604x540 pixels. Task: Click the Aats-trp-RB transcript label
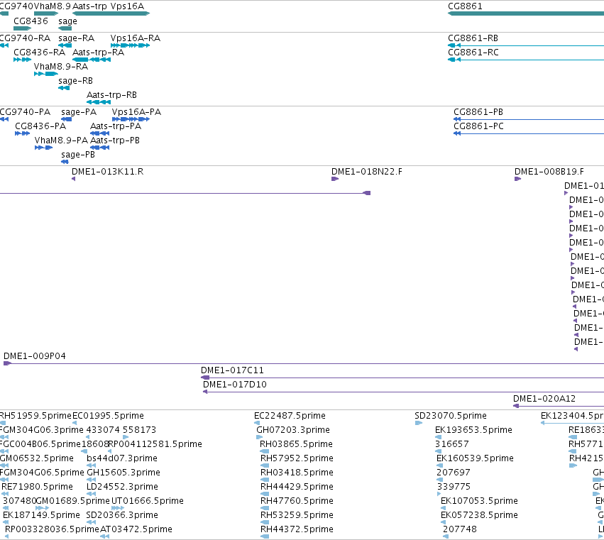[x=111, y=95]
